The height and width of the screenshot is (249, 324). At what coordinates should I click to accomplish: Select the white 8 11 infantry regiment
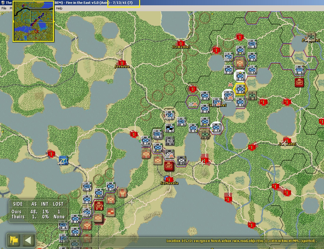[x=181, y=160]
